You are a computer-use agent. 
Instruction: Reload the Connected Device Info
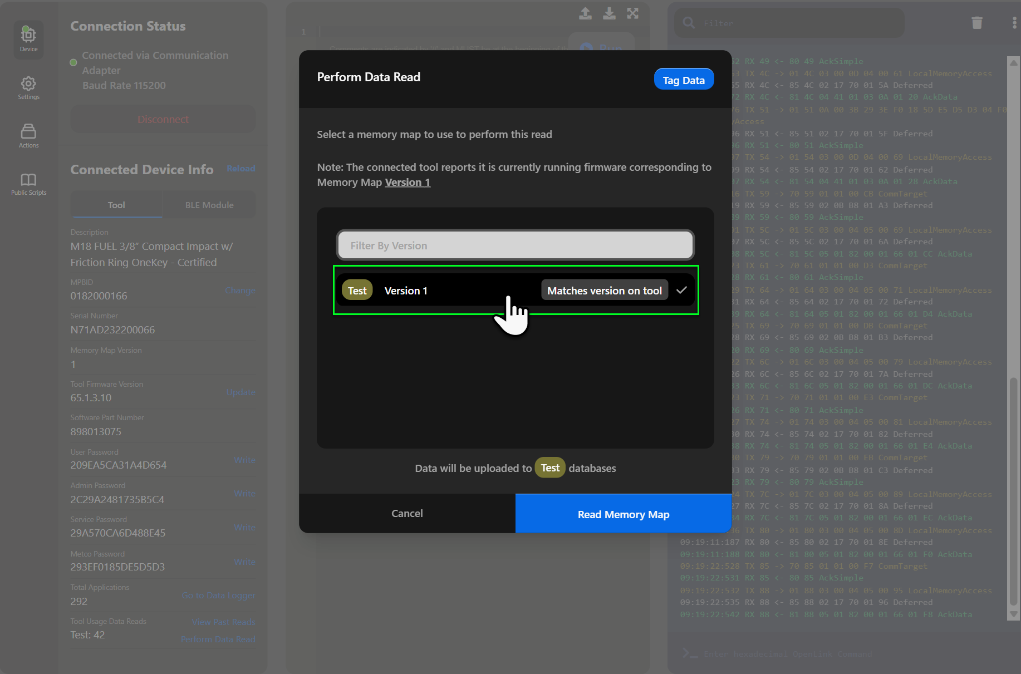click(241, 169)
